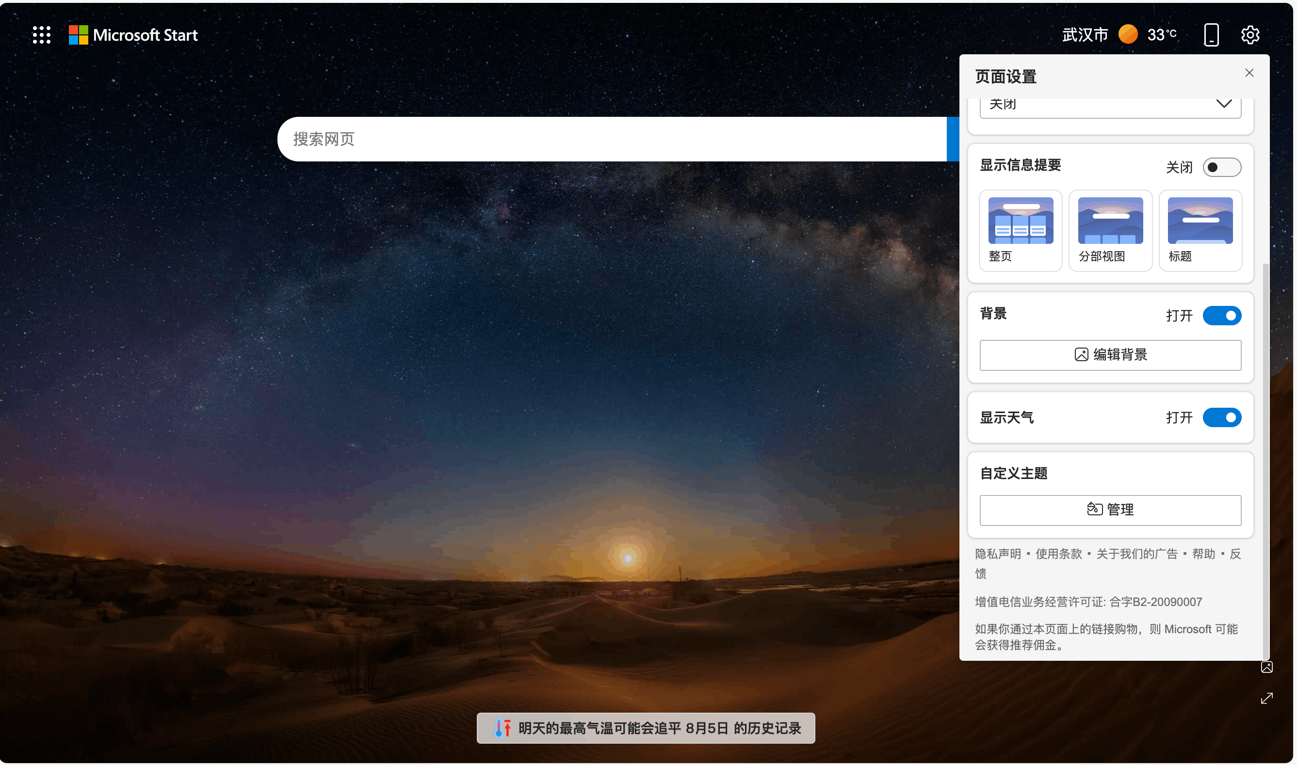The image size is (1297, 765).
Task: Click the 编辑背景 button
Action: 1110,355
